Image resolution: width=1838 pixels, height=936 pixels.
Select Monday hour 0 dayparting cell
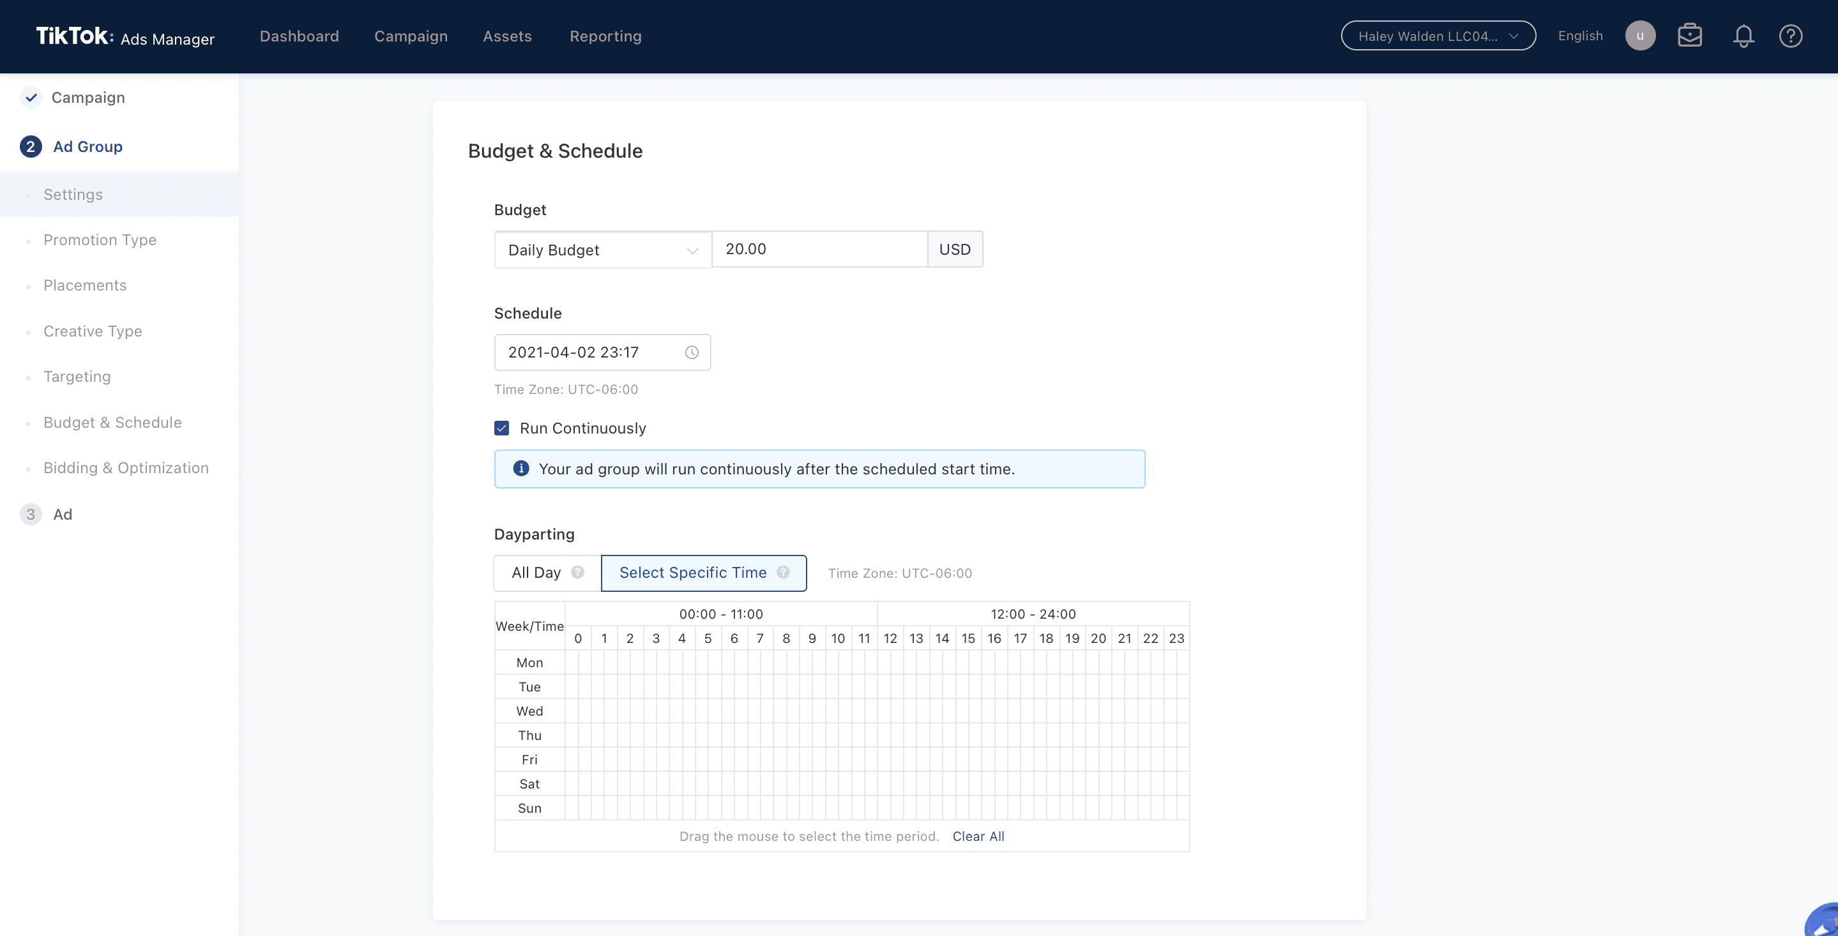[572, 663]
